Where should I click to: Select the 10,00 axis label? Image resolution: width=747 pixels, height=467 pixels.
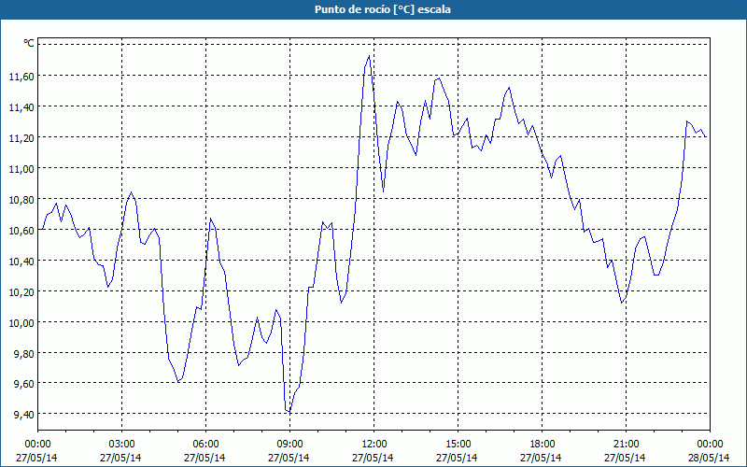pyautogui.click(x=21, y=323)
